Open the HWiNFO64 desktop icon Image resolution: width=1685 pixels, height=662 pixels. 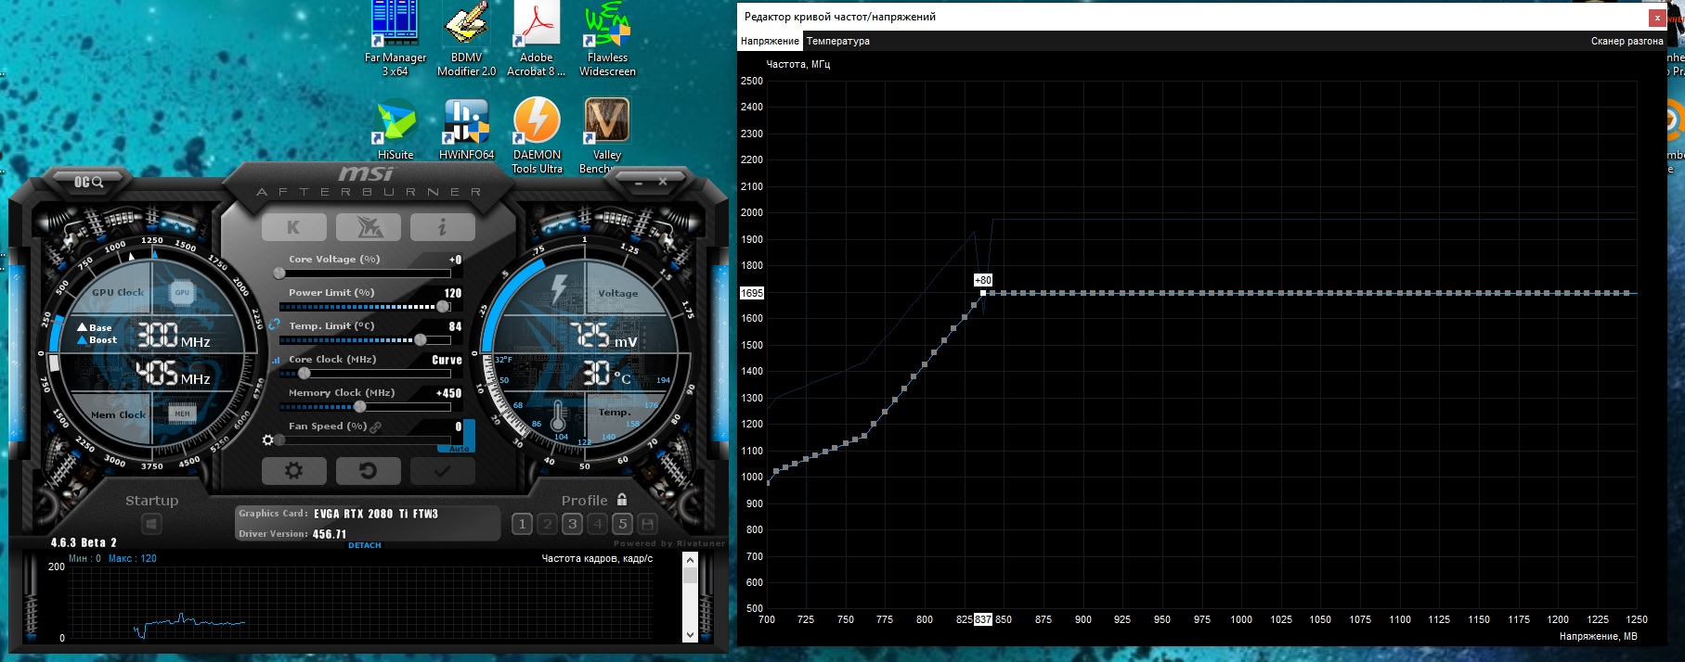[x=466, y=130]
